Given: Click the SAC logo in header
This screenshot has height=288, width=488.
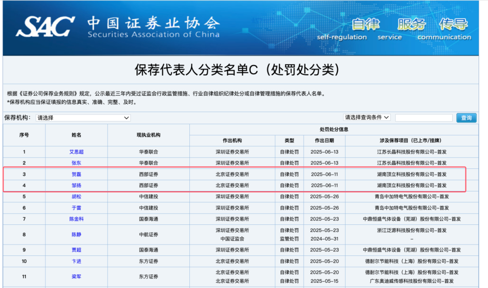Looking at the screenshot, I should click(46, 27).
